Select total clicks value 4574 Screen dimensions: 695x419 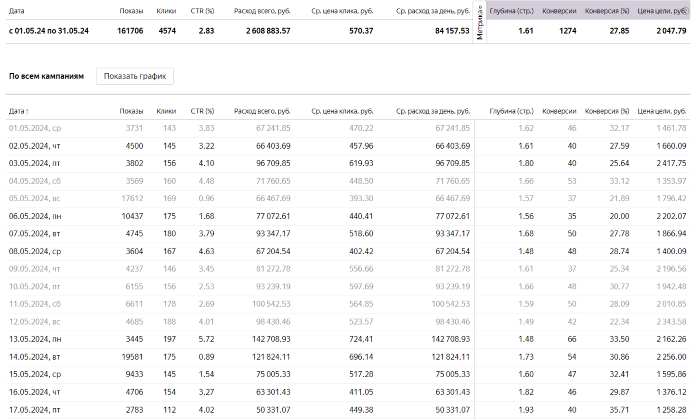point(167,31)
